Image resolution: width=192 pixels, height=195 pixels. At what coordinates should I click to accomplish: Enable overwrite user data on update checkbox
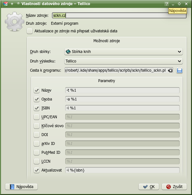click(x=29, y=31)
